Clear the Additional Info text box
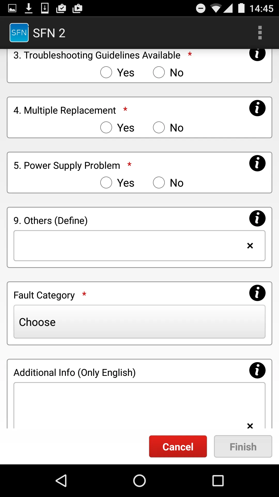Image resolution: width=279 pixels, height=497 pixels. click(x=250, y=425)
